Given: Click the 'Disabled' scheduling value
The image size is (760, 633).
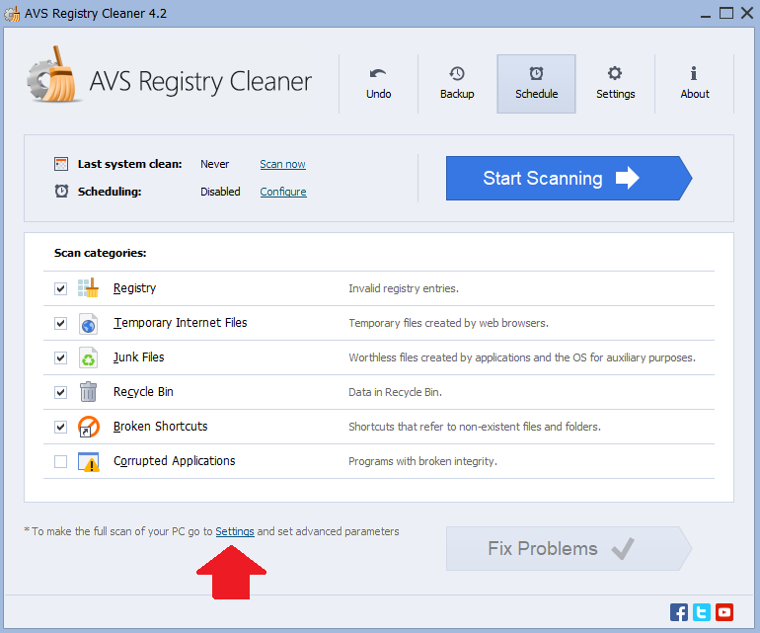Looking at the screenshot, I should (220, 193).
